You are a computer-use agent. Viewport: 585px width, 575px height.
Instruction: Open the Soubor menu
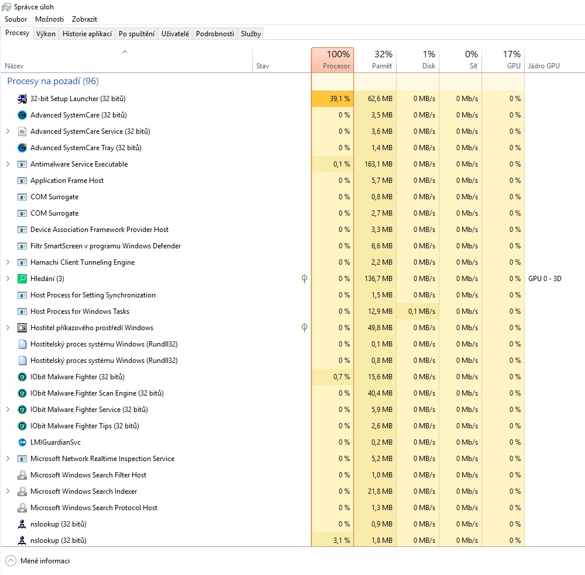point(16,19)
